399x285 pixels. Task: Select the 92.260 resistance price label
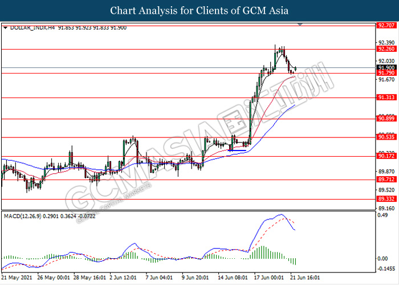pos(386,49)
